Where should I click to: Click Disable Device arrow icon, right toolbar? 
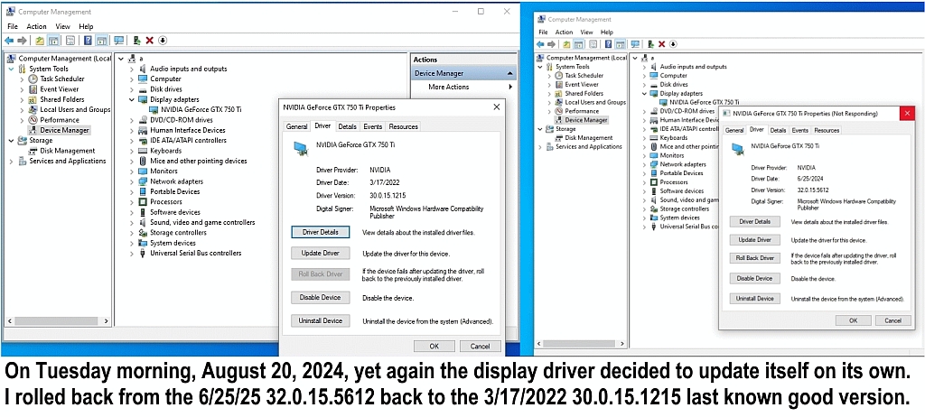pyautogui.click(x=673, y=44)
